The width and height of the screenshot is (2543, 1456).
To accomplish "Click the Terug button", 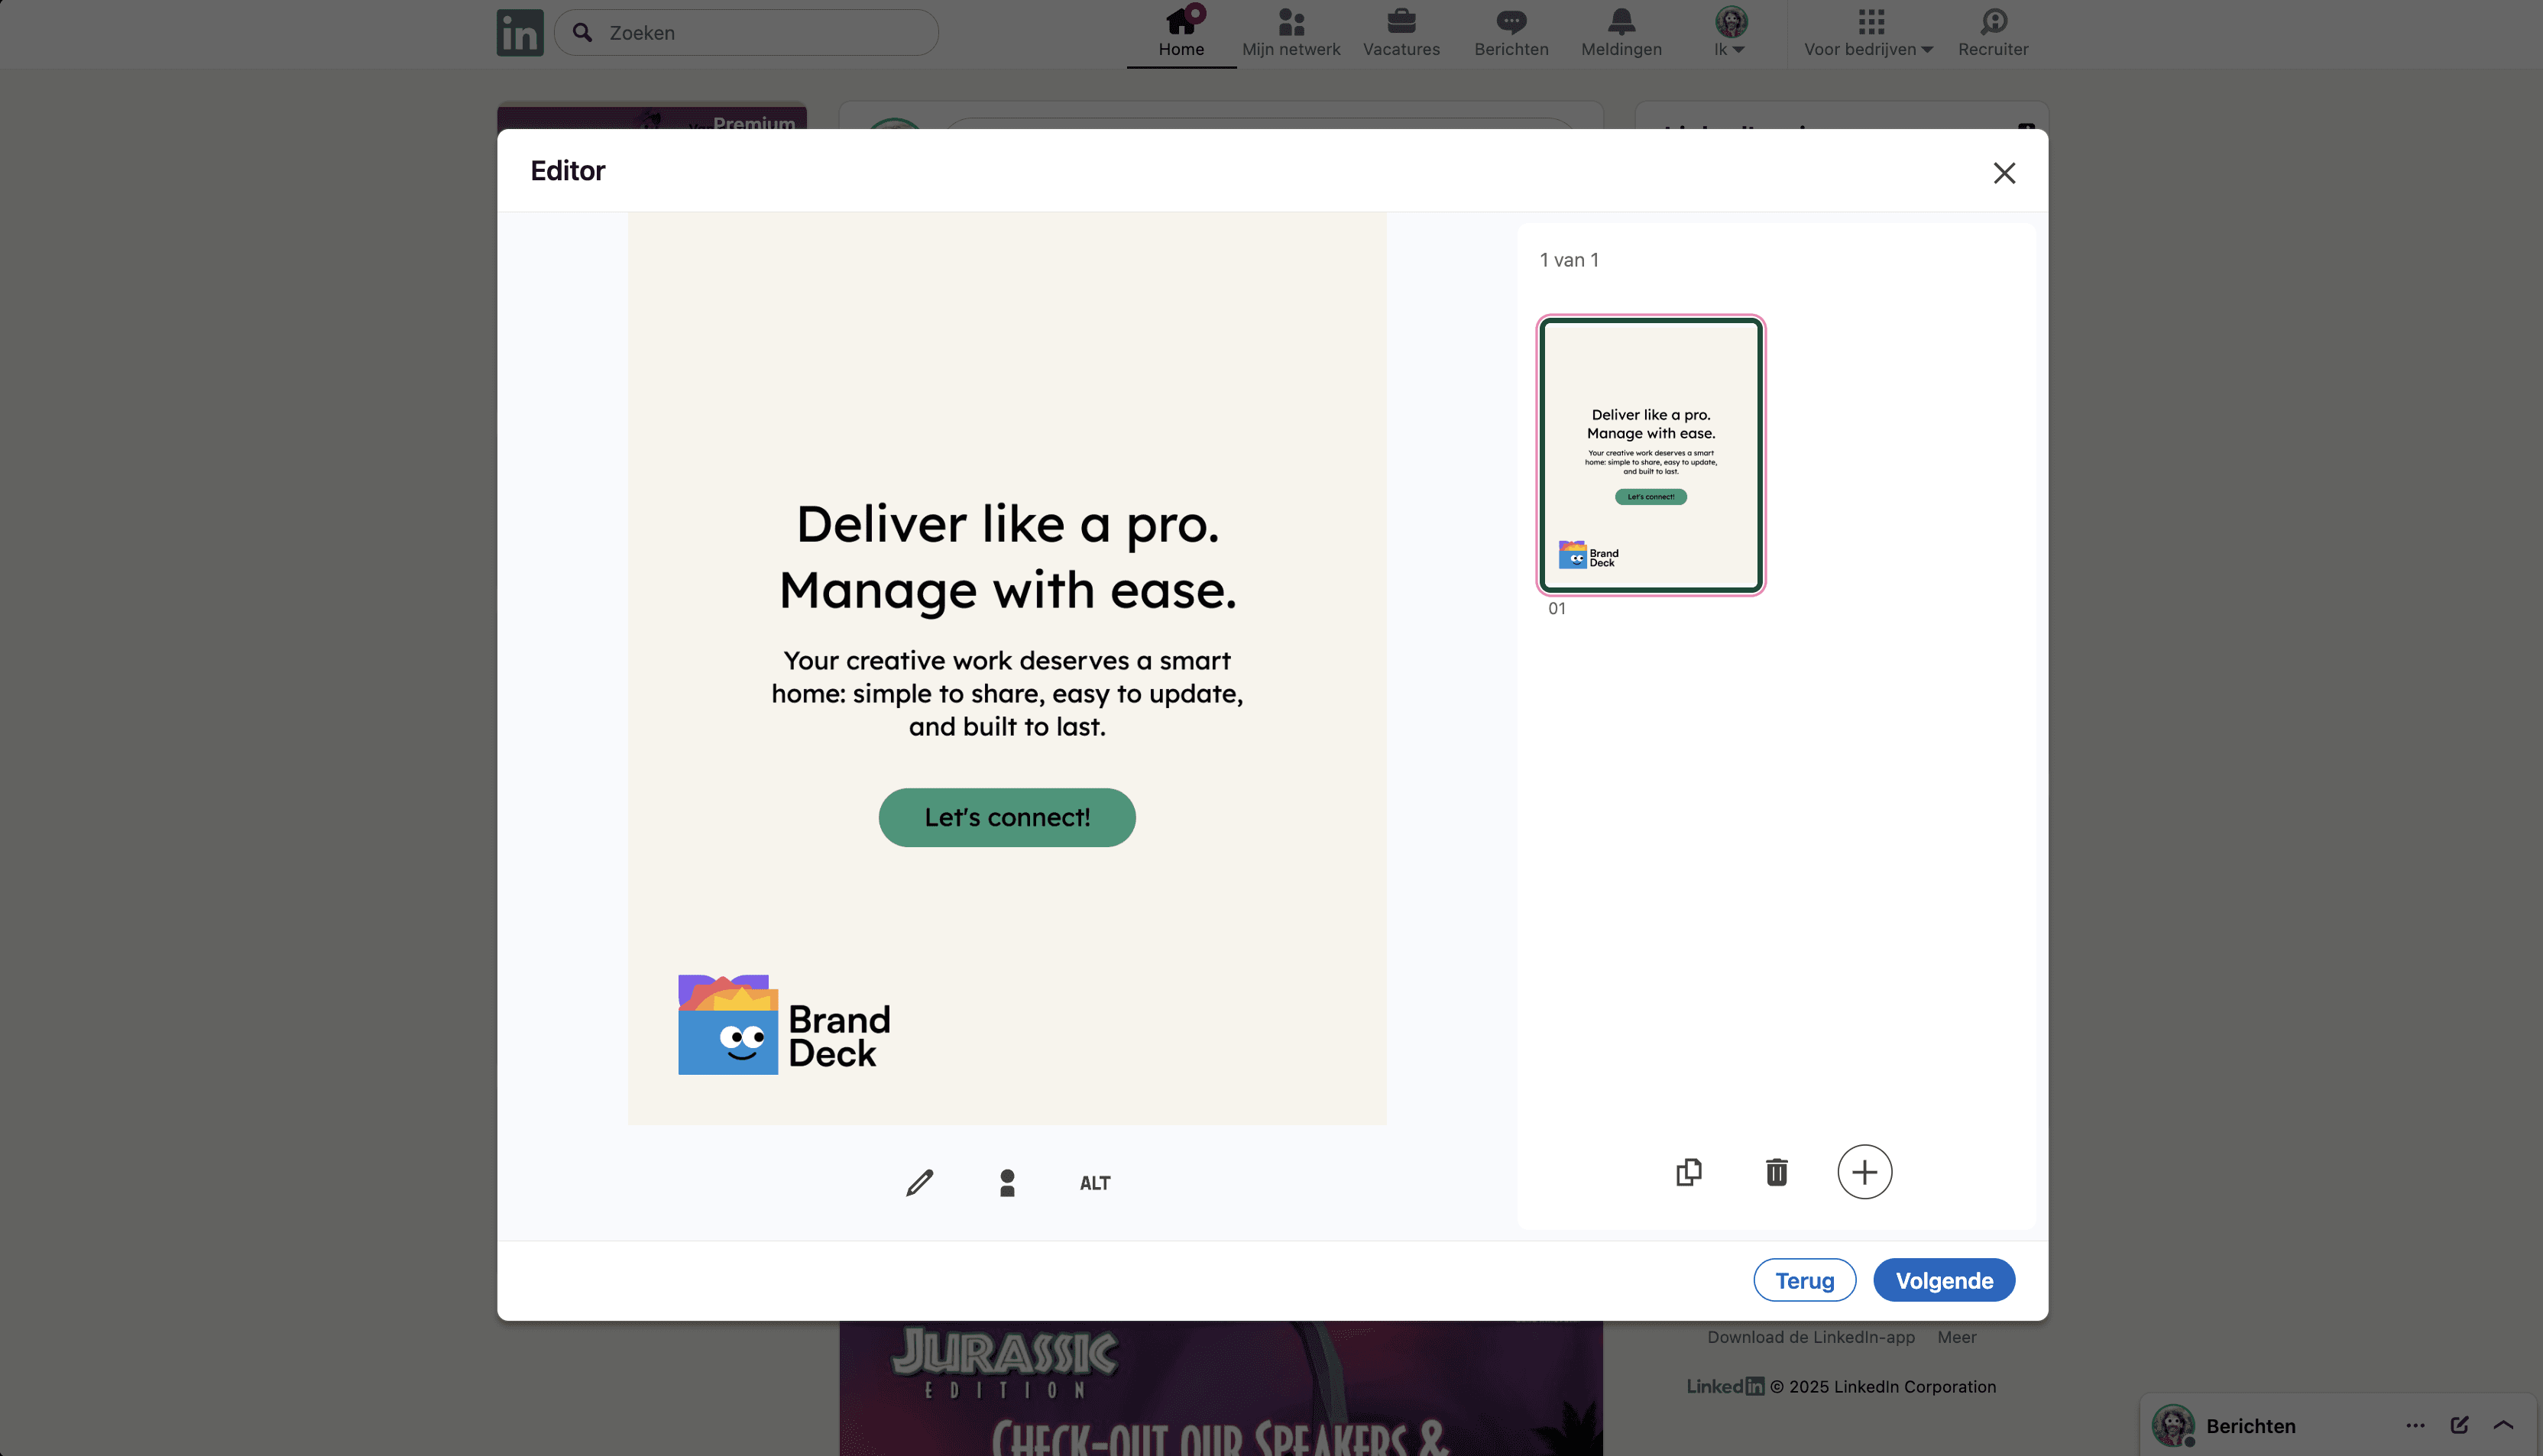I will point(1804,1280).
